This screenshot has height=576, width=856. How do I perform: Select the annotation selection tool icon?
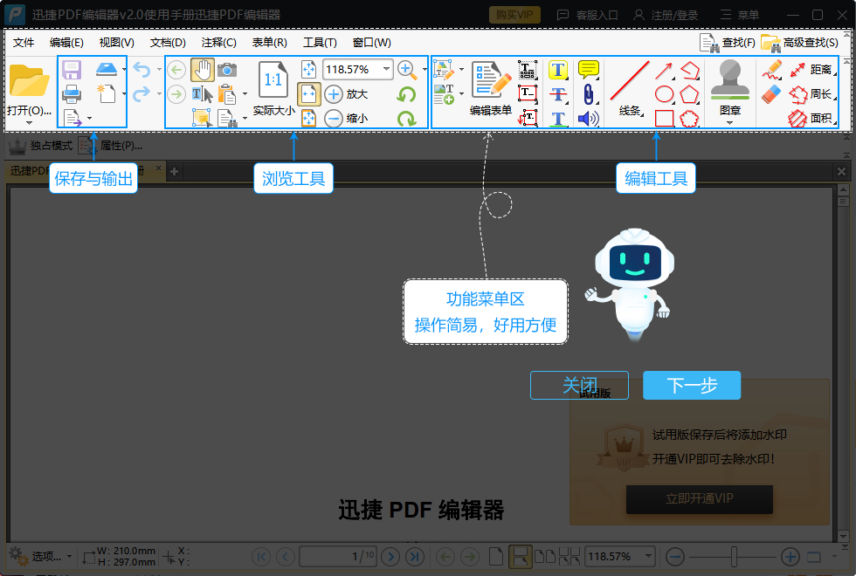(x=202, y=118)
